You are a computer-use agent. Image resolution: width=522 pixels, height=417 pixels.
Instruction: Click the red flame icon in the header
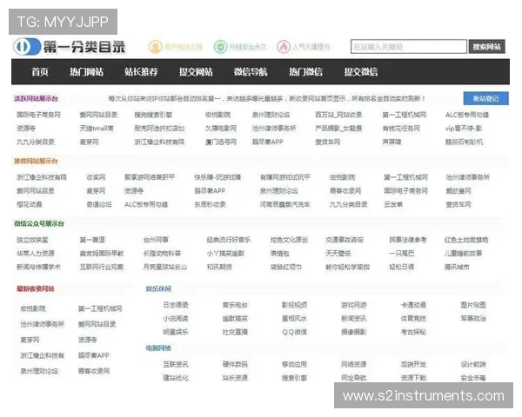click(x=284, y=47)
